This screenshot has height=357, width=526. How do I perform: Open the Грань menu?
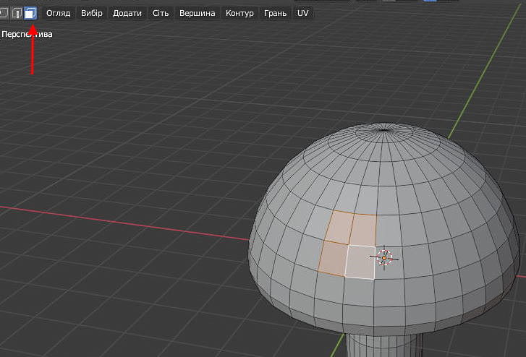coord(276,13)
